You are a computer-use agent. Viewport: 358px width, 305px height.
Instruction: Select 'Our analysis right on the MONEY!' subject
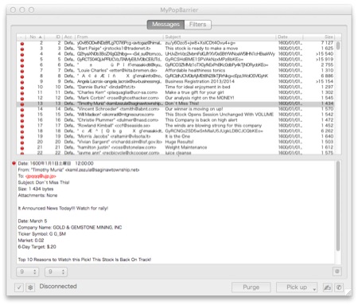click(x=200, y=98)
